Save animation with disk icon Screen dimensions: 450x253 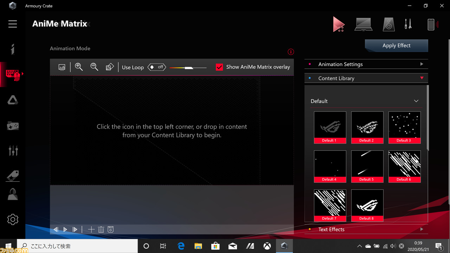pos(110,229)
